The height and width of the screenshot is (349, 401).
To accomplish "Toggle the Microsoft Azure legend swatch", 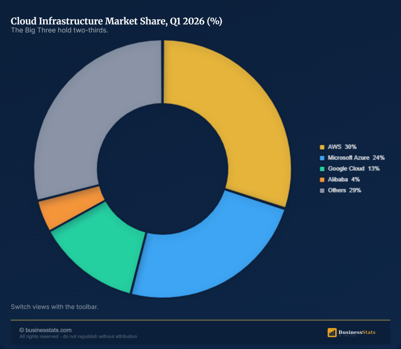I will pos(322,158).
